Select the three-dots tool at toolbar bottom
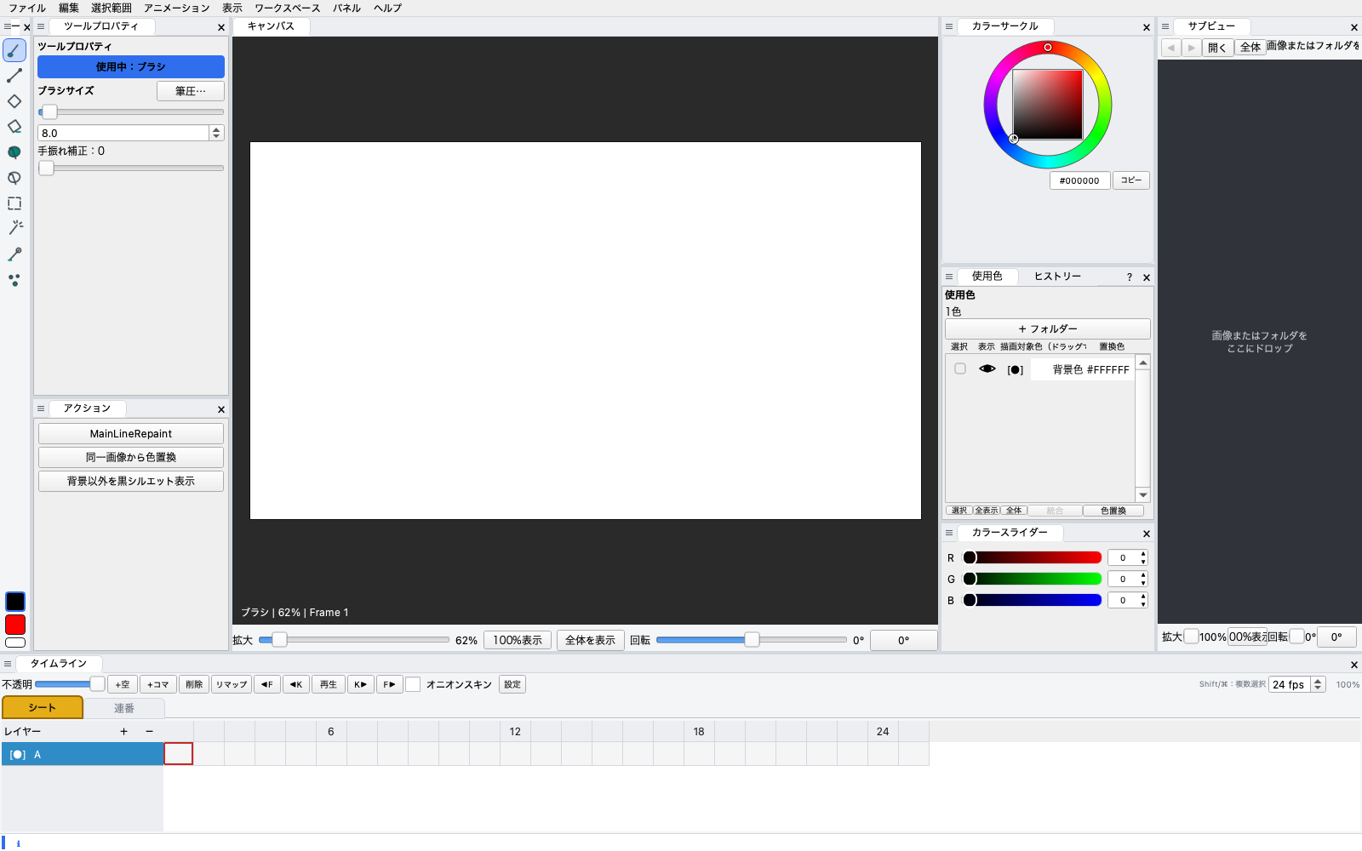 [14, 280]
